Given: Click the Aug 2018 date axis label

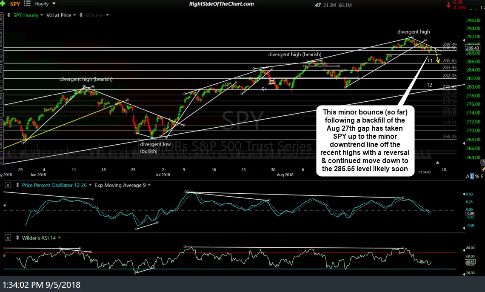Looking at the screenshot, I should click(285, 175).
